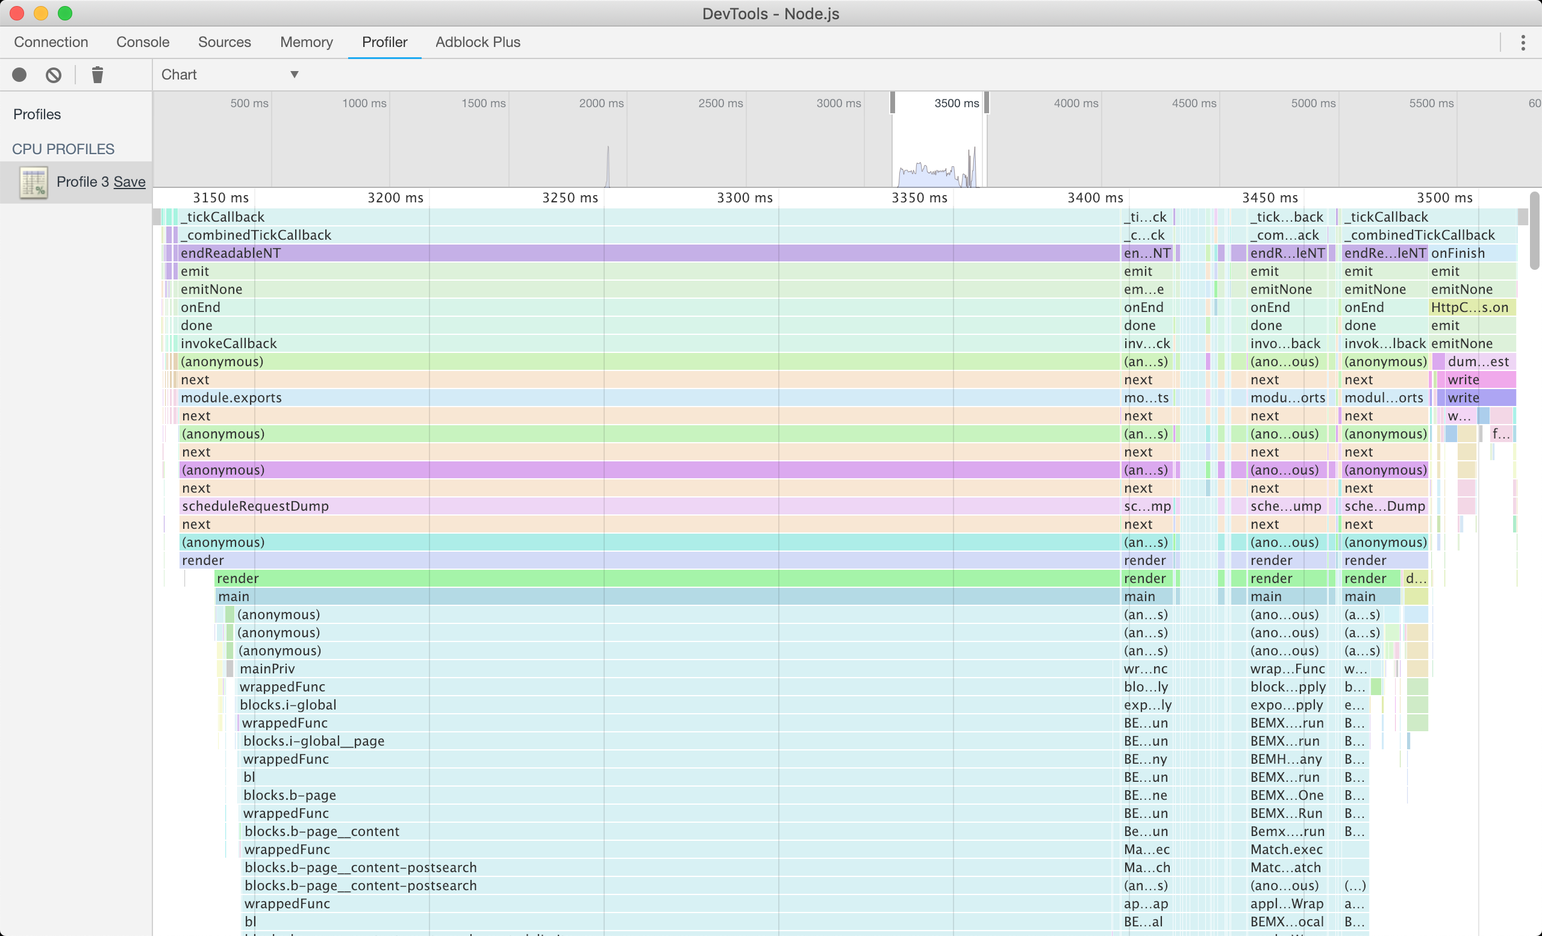This screenshot has height=936, width=1542.
Task: Select the Profile 3 thumbnail icon
Action: [x=34, y=182]
